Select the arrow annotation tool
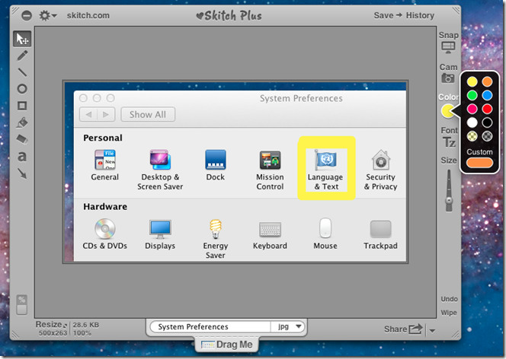 click(22, 173)
